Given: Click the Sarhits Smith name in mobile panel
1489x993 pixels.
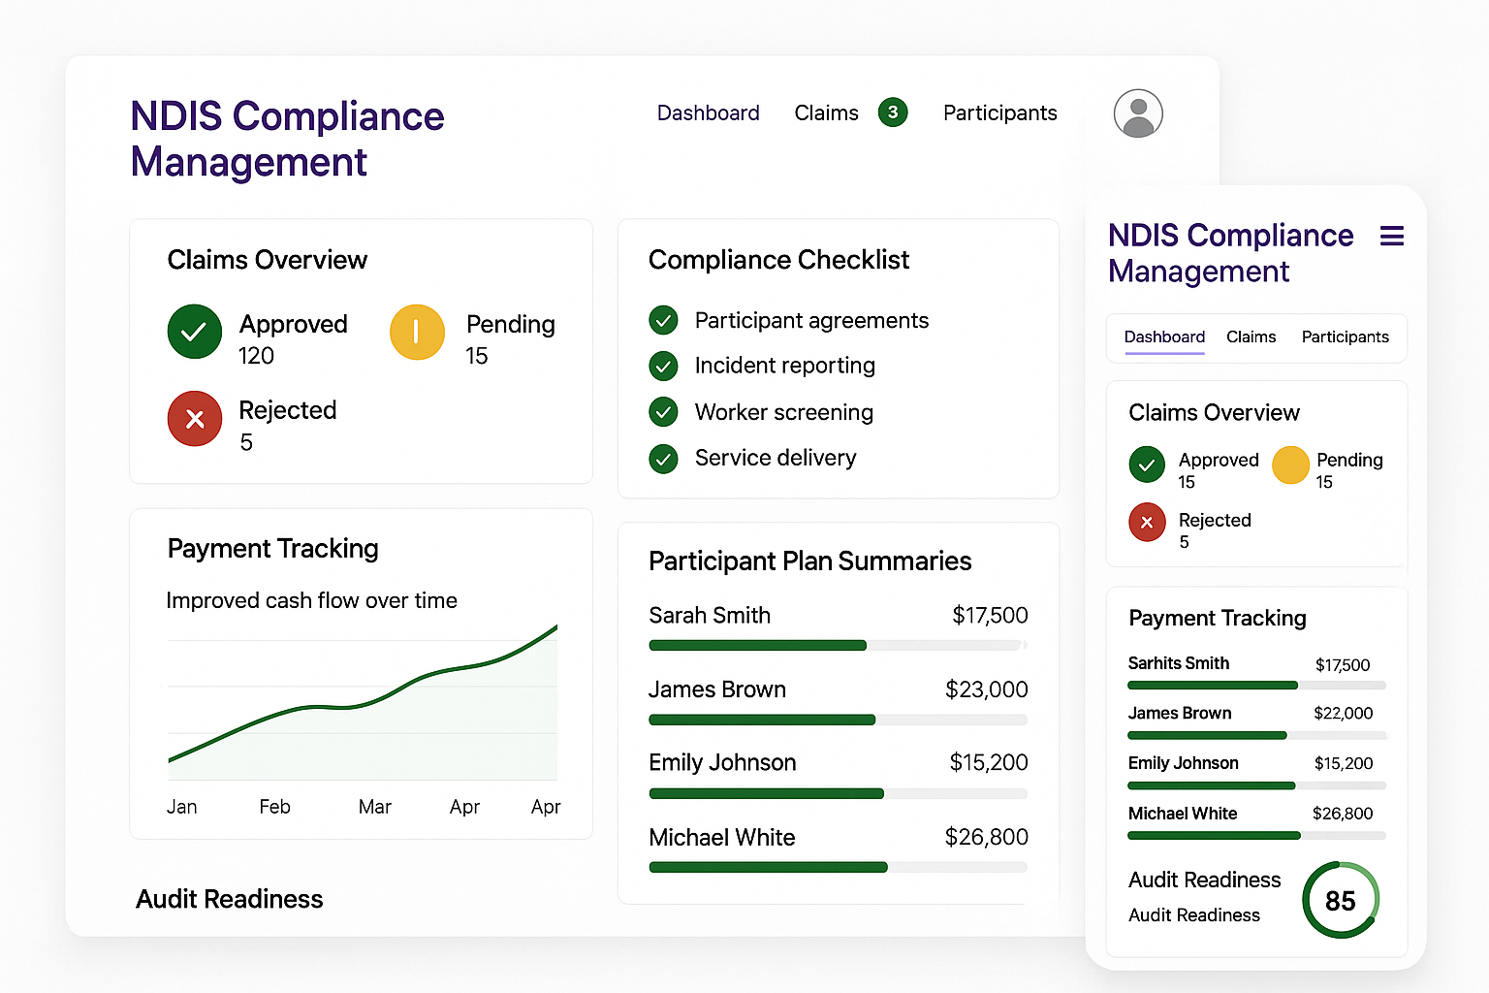Looking at the screenshot, I should click(1178, 663).
